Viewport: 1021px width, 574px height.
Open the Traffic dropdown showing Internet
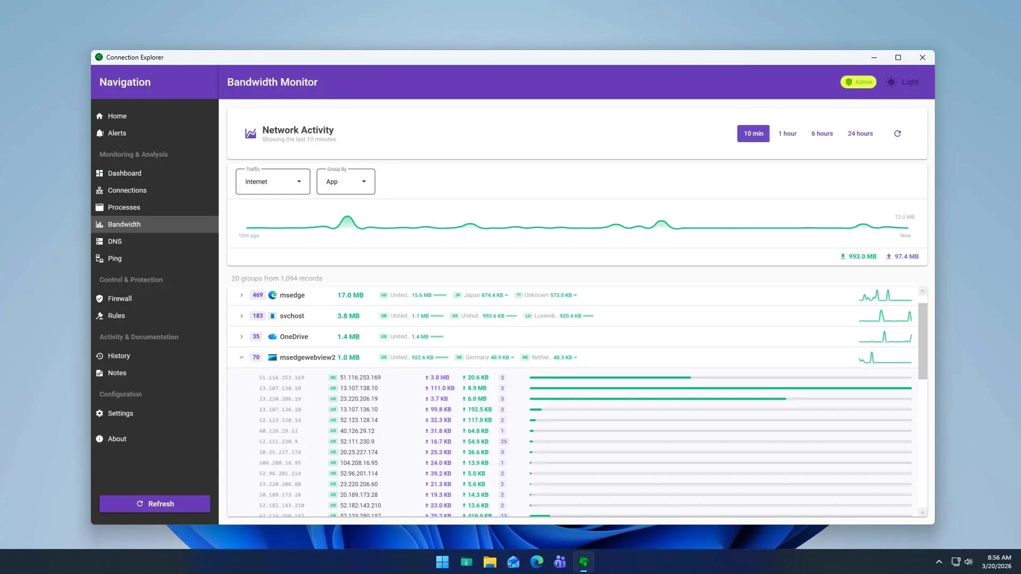pos(272,181)
